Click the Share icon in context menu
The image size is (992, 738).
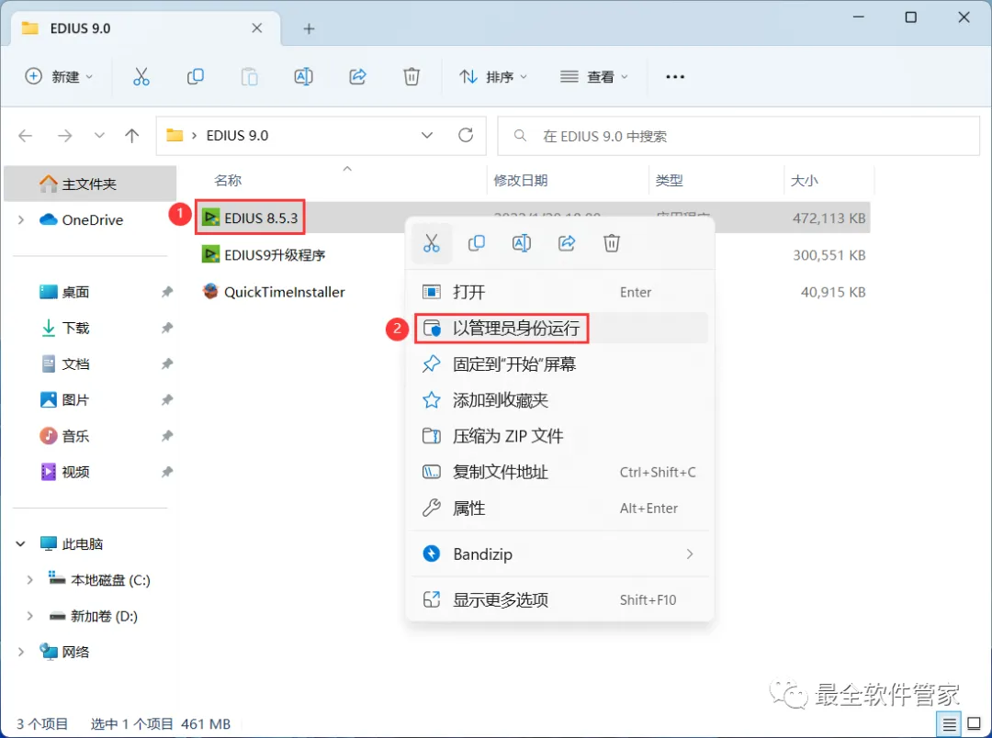pos(567,243)
